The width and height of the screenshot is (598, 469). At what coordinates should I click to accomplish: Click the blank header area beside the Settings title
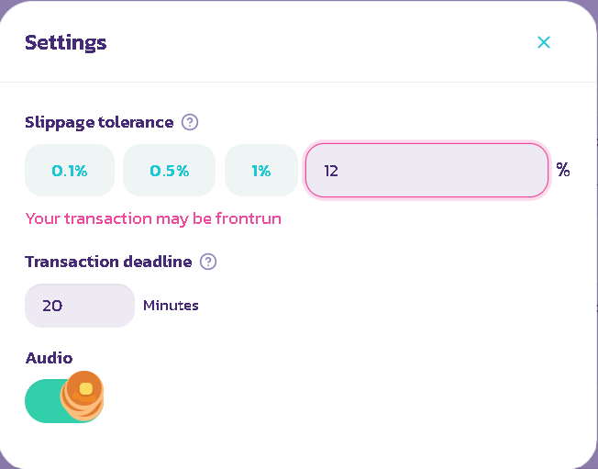[x=321, y=42]
